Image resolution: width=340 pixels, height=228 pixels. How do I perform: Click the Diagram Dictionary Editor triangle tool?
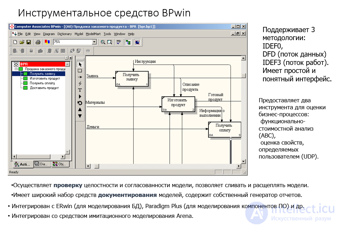[80, 97]
